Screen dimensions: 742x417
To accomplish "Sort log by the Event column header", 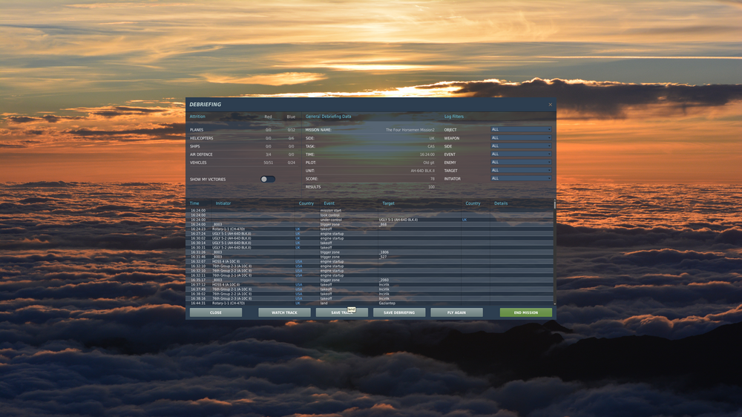I will [x=329, y=203].
